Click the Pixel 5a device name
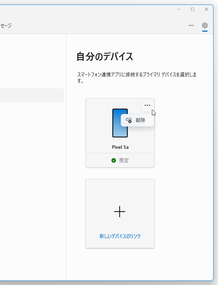Image resolution: width=218 pixels, height=285 pixels. 120,147
